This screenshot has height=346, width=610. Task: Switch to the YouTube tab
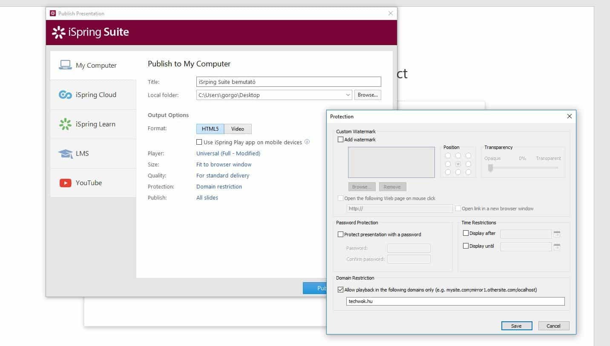click(93, 183)
